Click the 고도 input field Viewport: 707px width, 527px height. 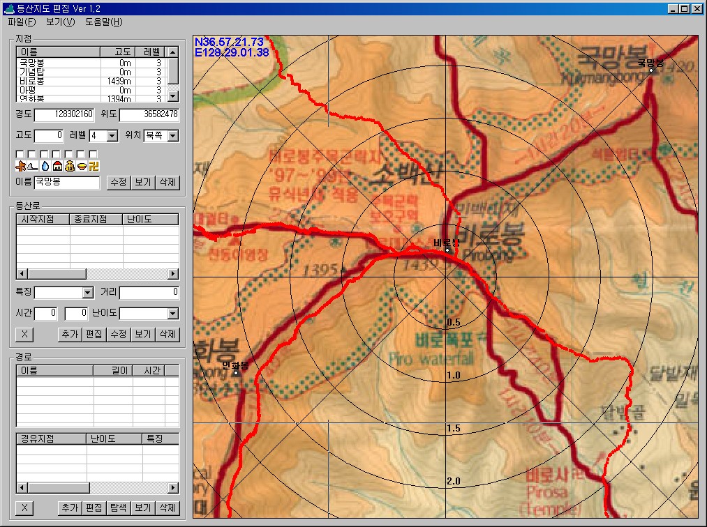49,135
